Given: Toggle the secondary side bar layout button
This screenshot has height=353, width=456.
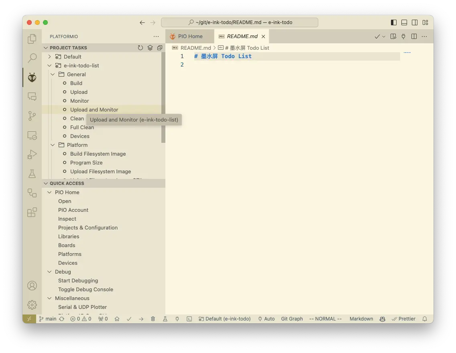Looking at the screenshot, I should 415,22.
